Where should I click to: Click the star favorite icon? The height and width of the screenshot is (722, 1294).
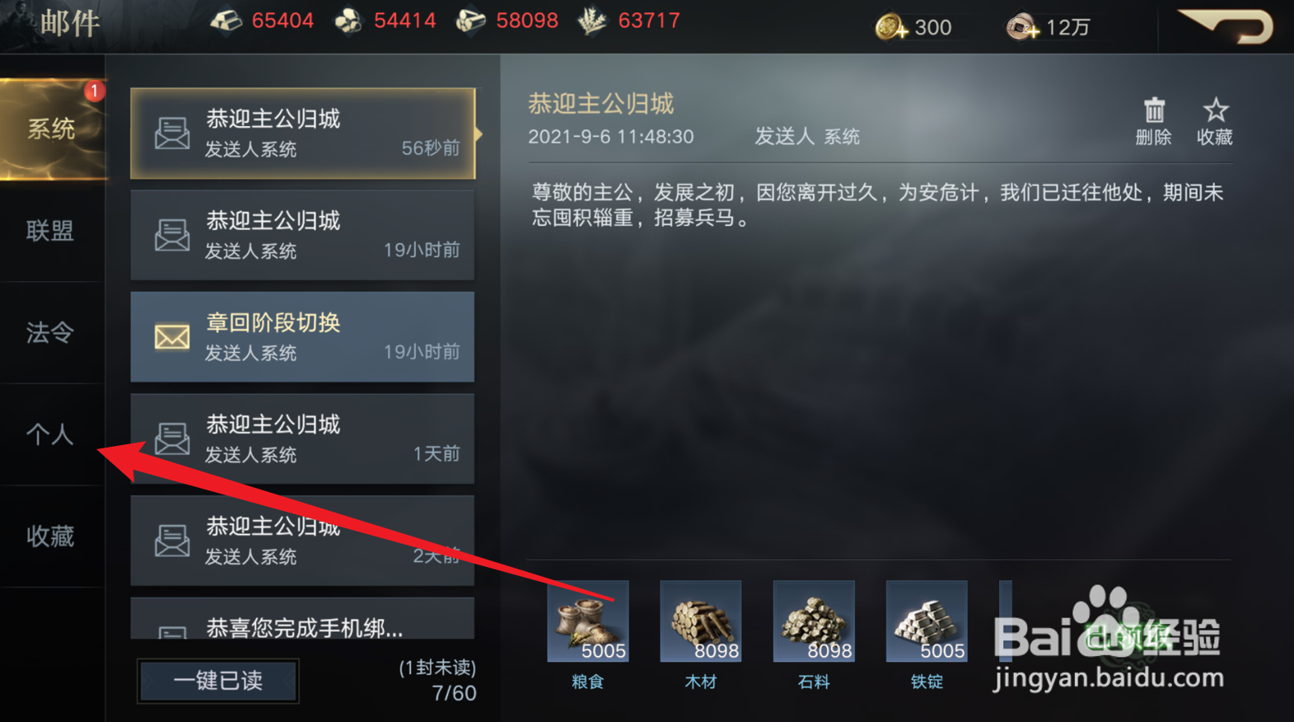[x=1215, y=110]
